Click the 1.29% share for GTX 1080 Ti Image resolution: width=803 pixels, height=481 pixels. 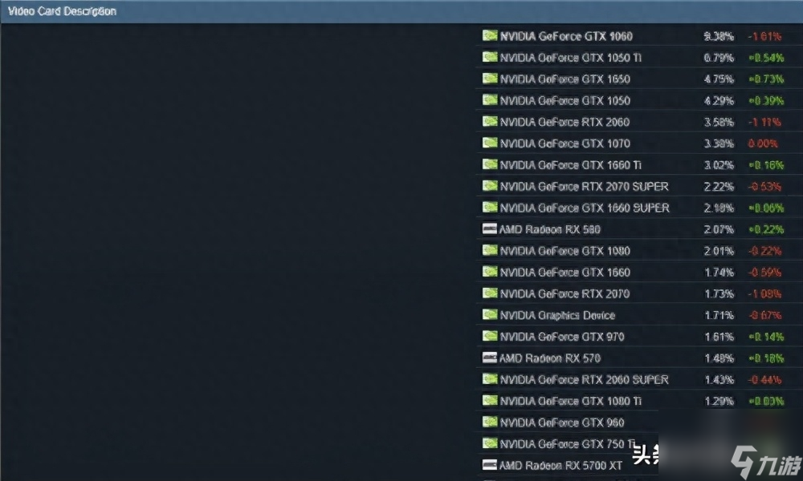719,402
